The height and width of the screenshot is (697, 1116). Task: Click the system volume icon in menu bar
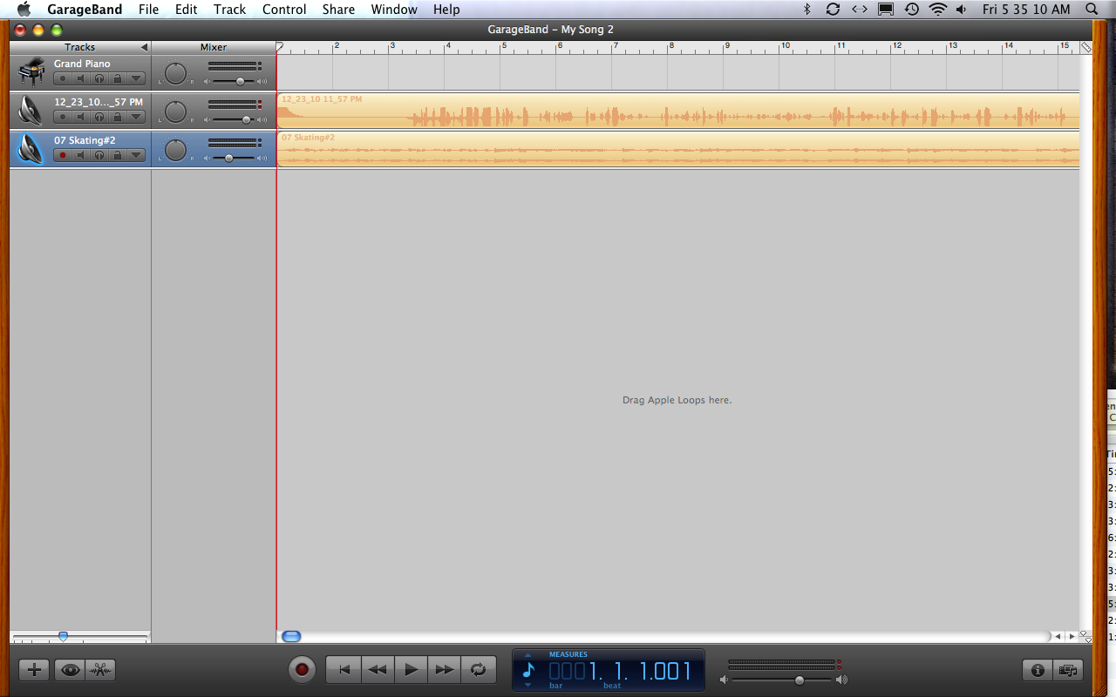click(x=961, y=10)
